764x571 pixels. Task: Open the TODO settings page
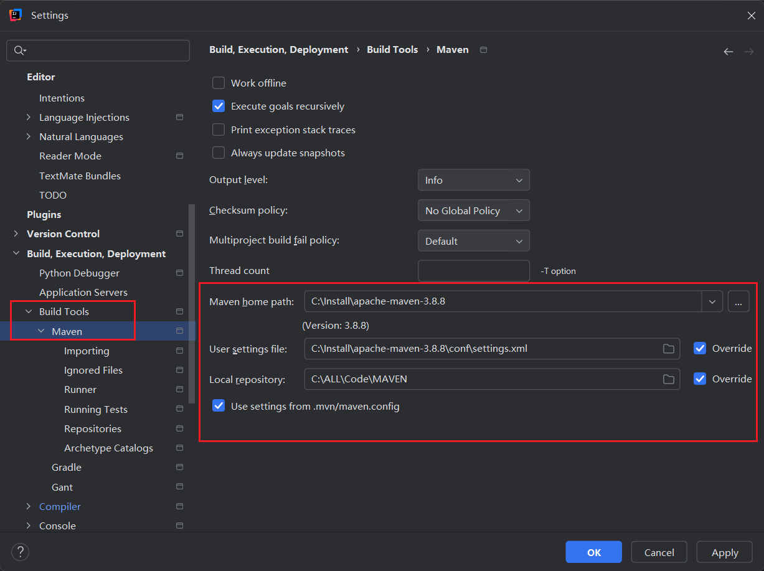[53, 195]
